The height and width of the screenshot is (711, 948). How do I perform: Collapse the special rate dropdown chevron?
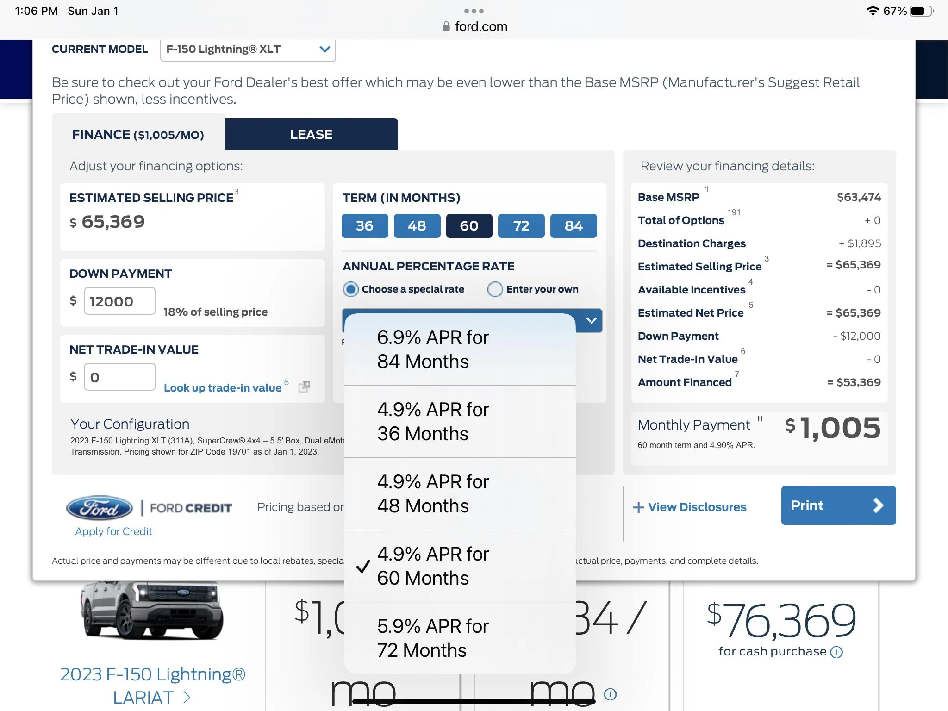click(591, 320)
